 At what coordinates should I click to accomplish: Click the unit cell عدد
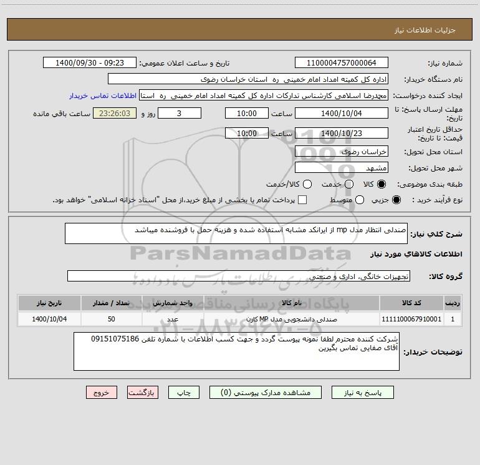[173, 319]
